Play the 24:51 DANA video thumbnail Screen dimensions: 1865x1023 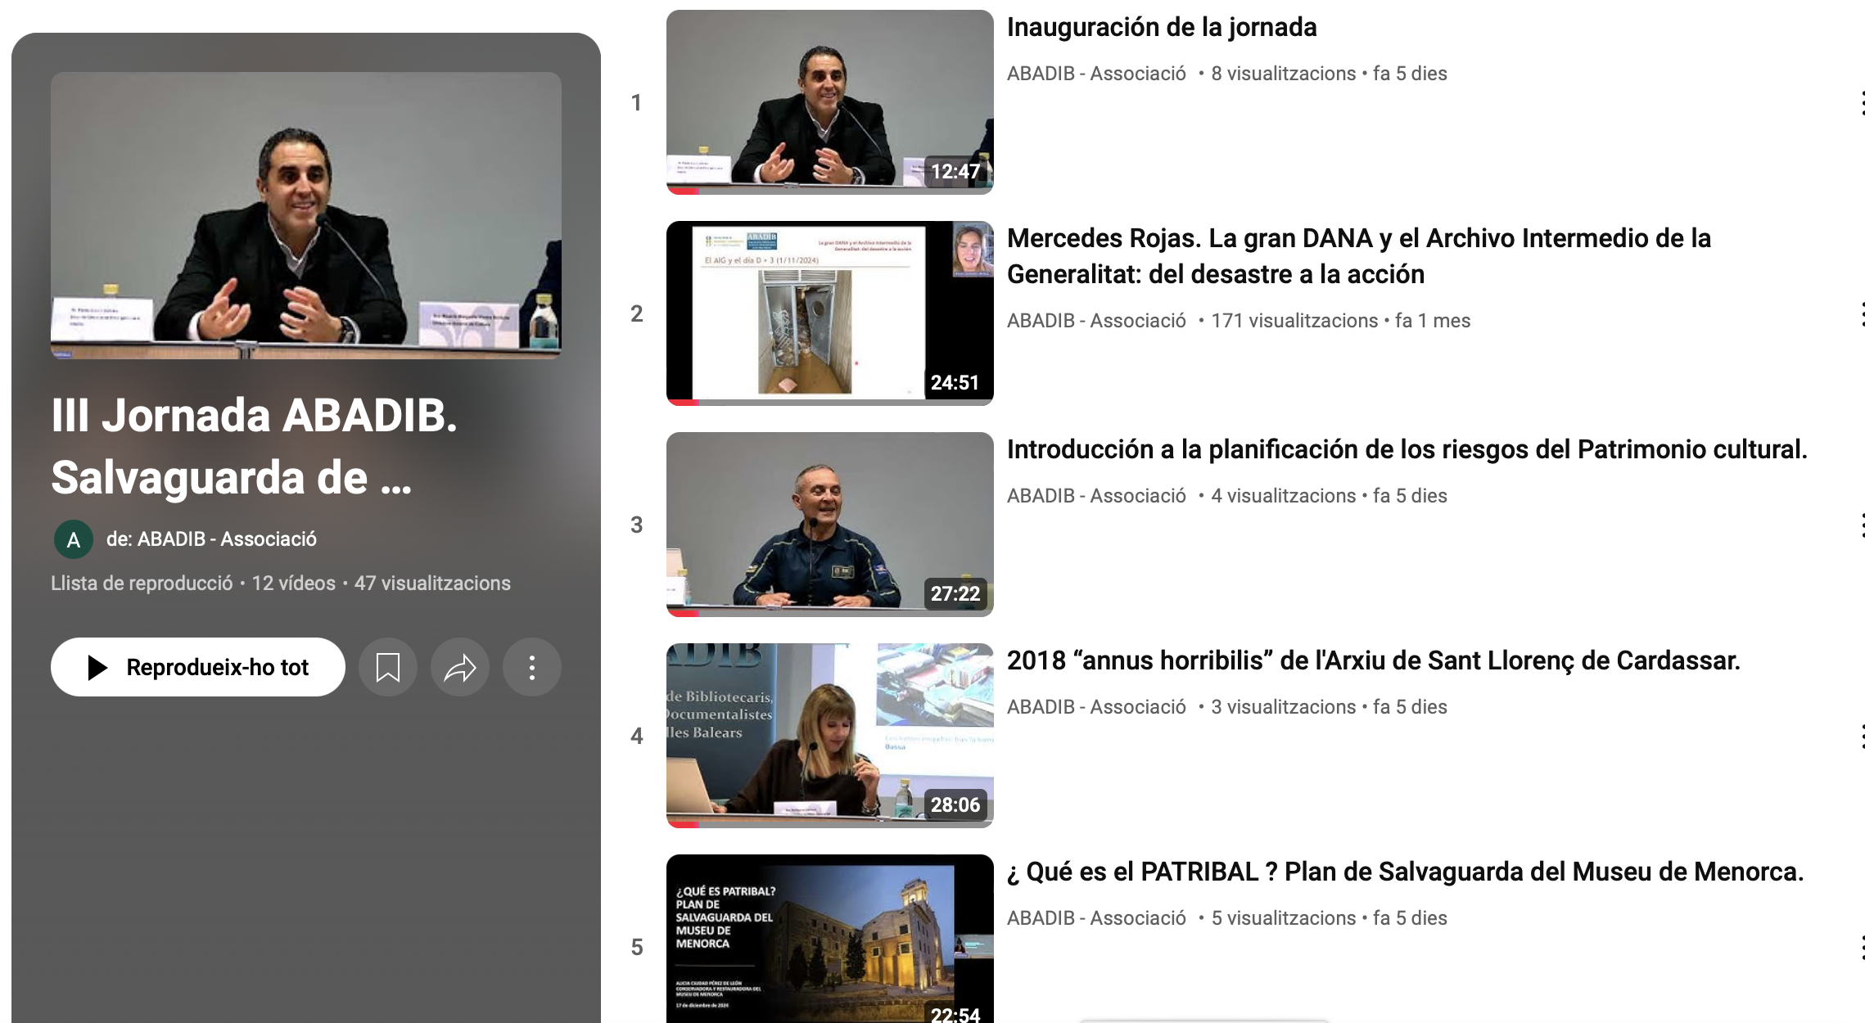pyautogui.click(x=829, y=313)
